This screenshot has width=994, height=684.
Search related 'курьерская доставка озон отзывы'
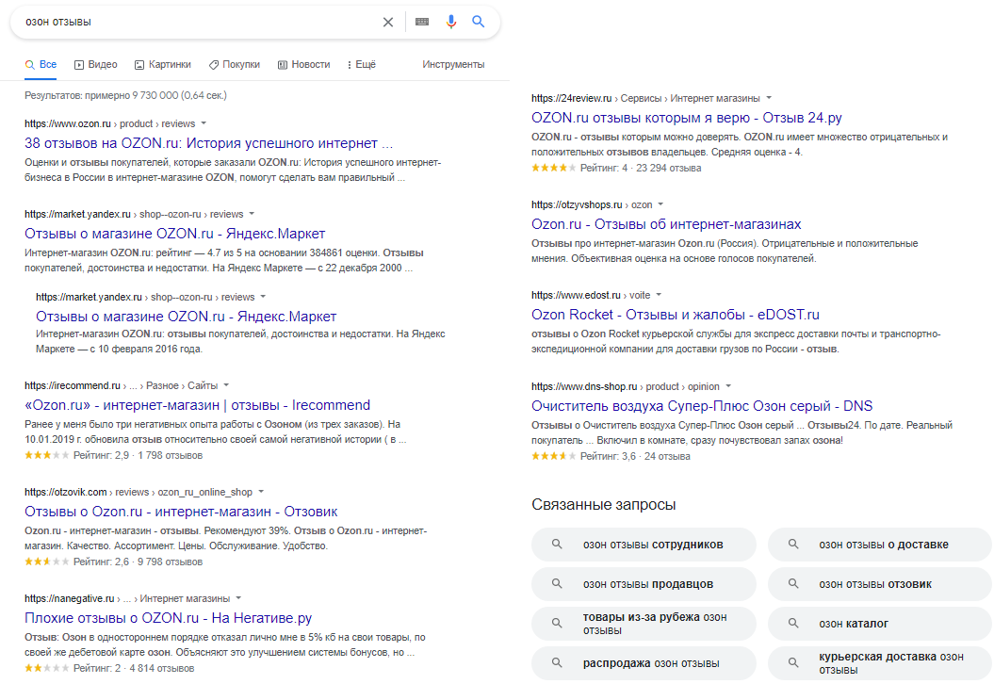tap(880, 663)
